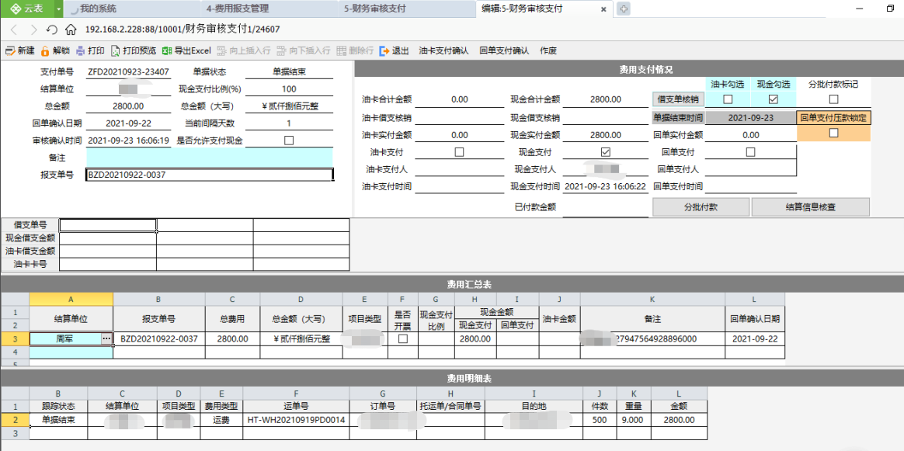Image resolution: width=904 pixels, height=451 pixels.
Task: Click 导出Excel export button
Action: (x=187, y=50)
